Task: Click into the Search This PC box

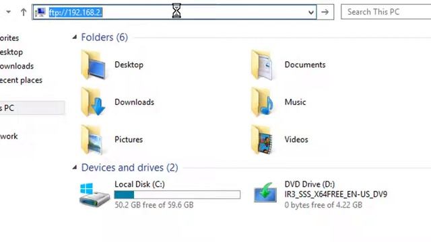Action: [x=386, y=12]
